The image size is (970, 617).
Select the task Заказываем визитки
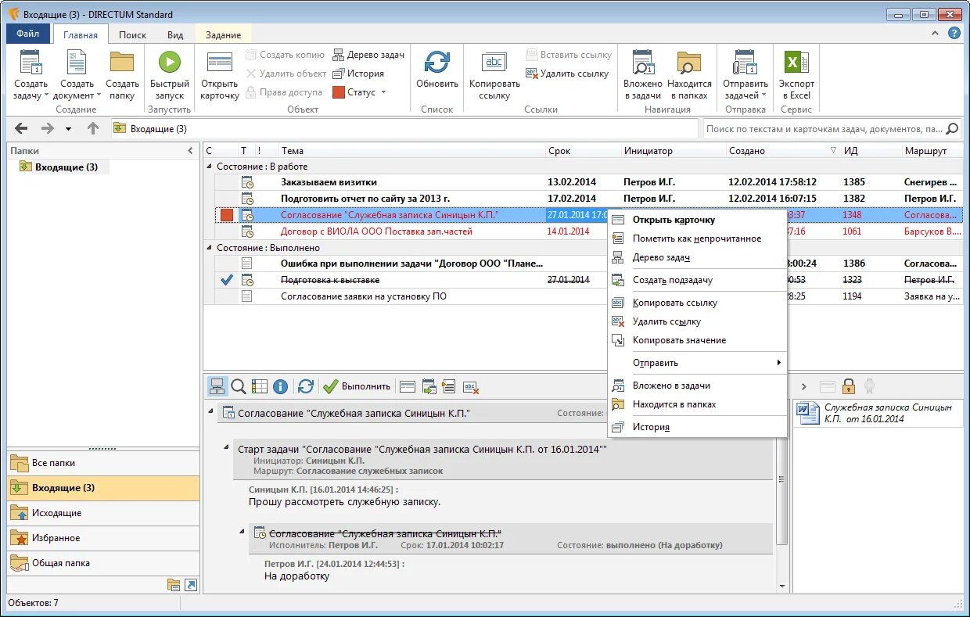(x=589, y=182)
